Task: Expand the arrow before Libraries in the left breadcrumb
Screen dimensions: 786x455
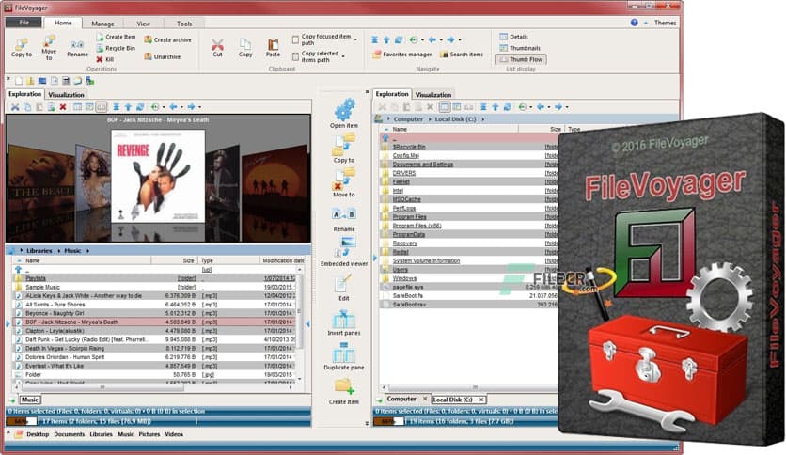Action: pos(21,251)
